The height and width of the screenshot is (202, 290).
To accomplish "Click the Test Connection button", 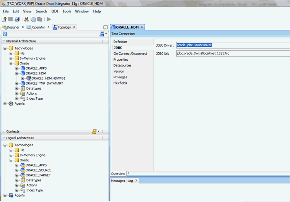I will tap(123, 34).
